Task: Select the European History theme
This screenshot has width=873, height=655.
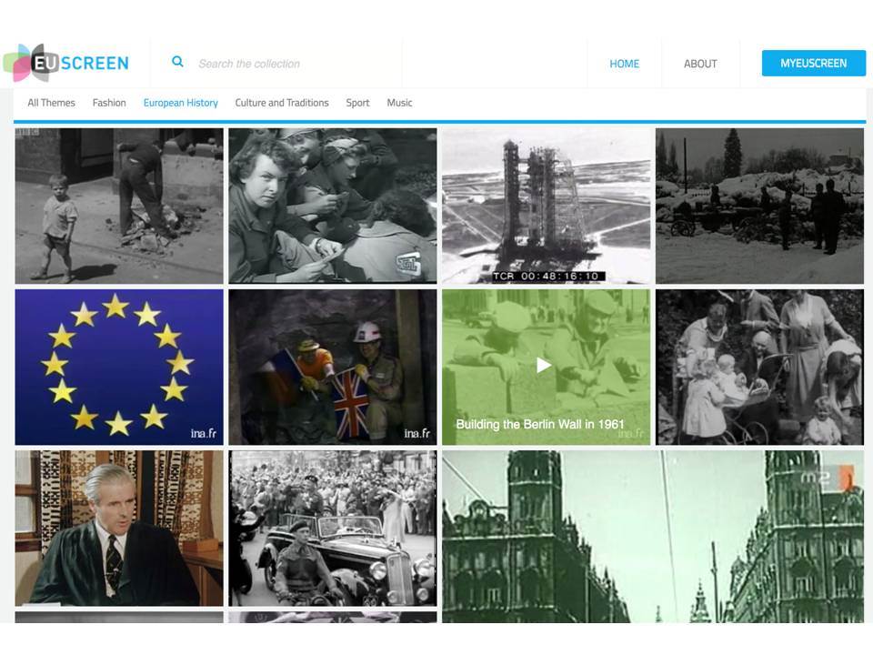Action: (x=180, y=103)
